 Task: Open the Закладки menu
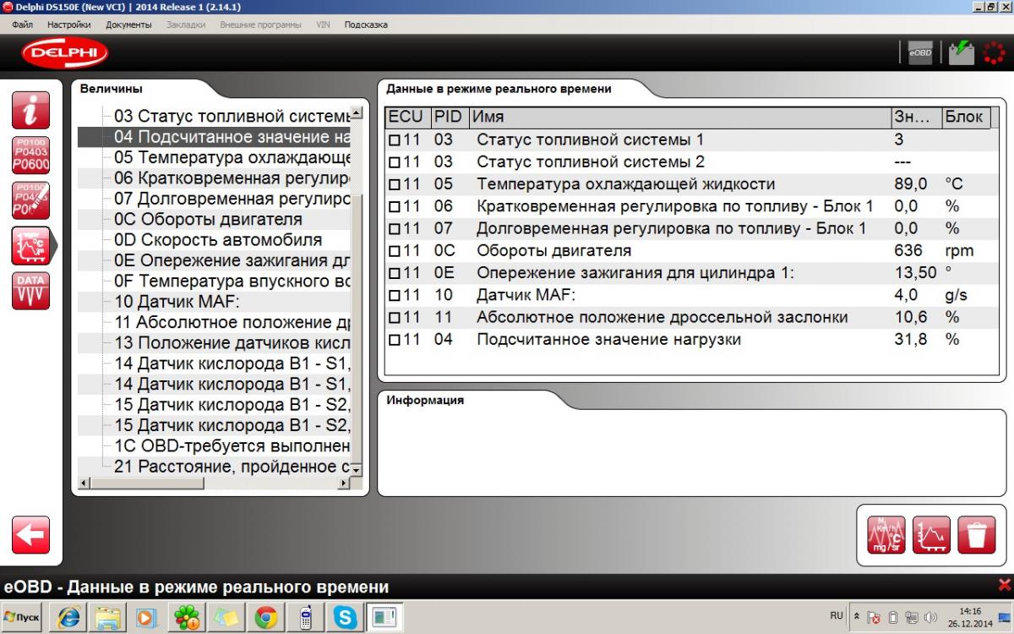point(186,25)
